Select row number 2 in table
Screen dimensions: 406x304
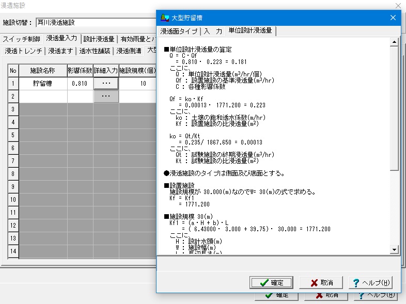[13, 96]
